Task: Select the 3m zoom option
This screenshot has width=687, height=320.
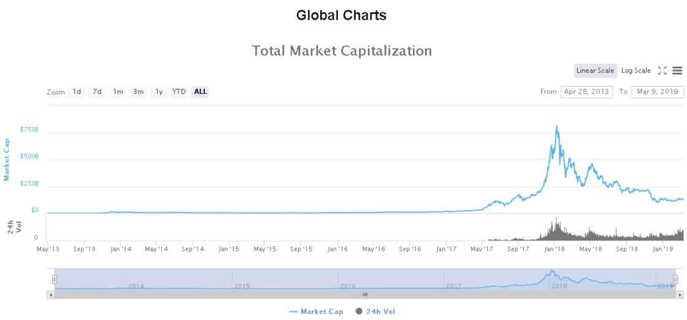Action: pos(138,92)
